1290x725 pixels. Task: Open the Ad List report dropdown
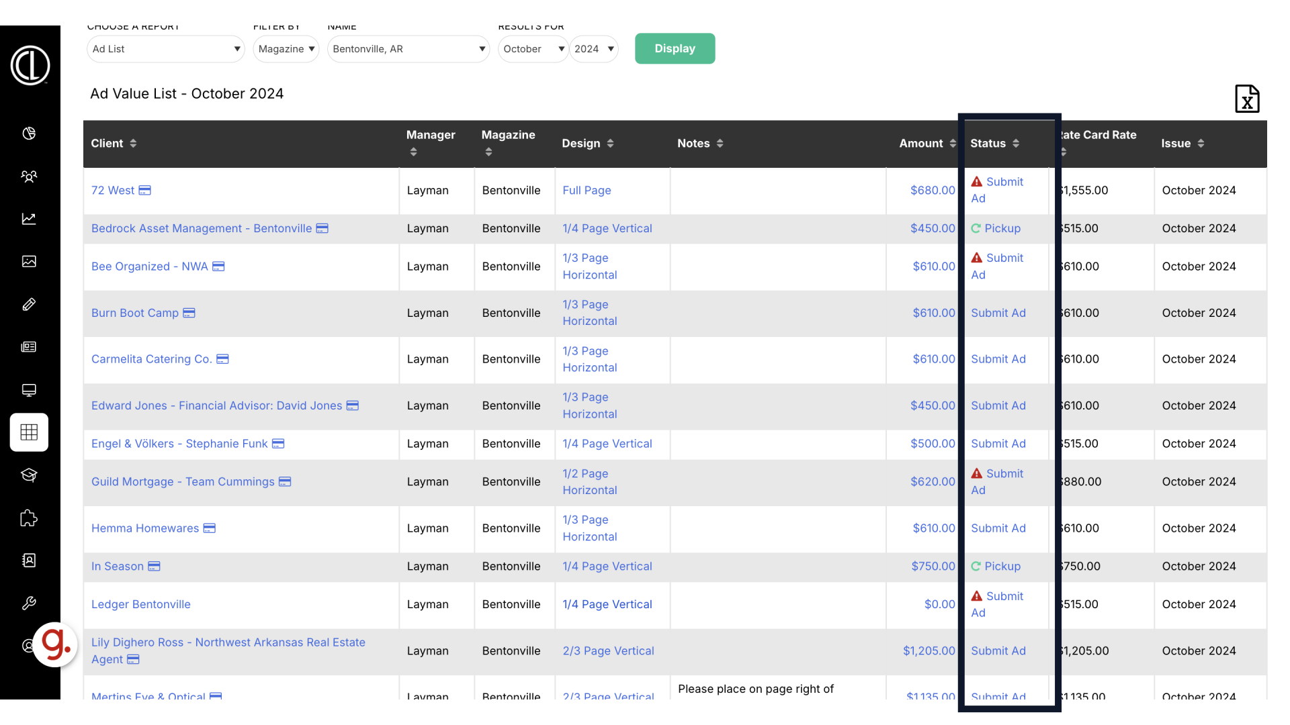pos(166,49)
